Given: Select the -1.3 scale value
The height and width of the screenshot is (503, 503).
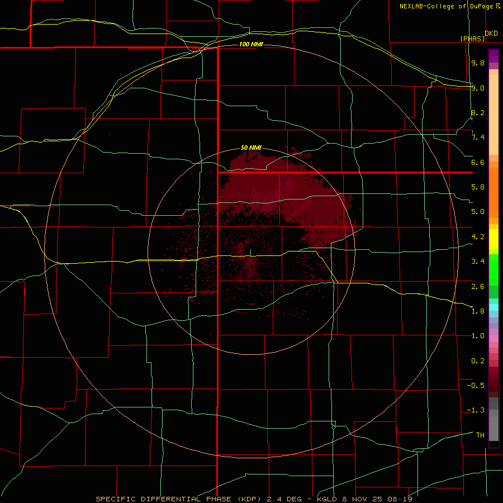Looking at the screenshot, I should (x=476, y=410).
